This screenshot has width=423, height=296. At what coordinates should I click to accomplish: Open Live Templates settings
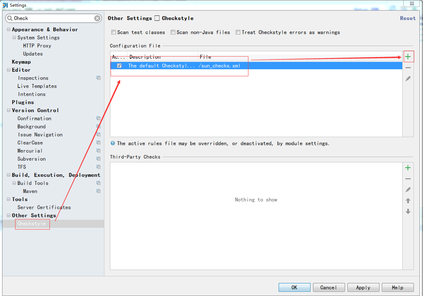37,86
